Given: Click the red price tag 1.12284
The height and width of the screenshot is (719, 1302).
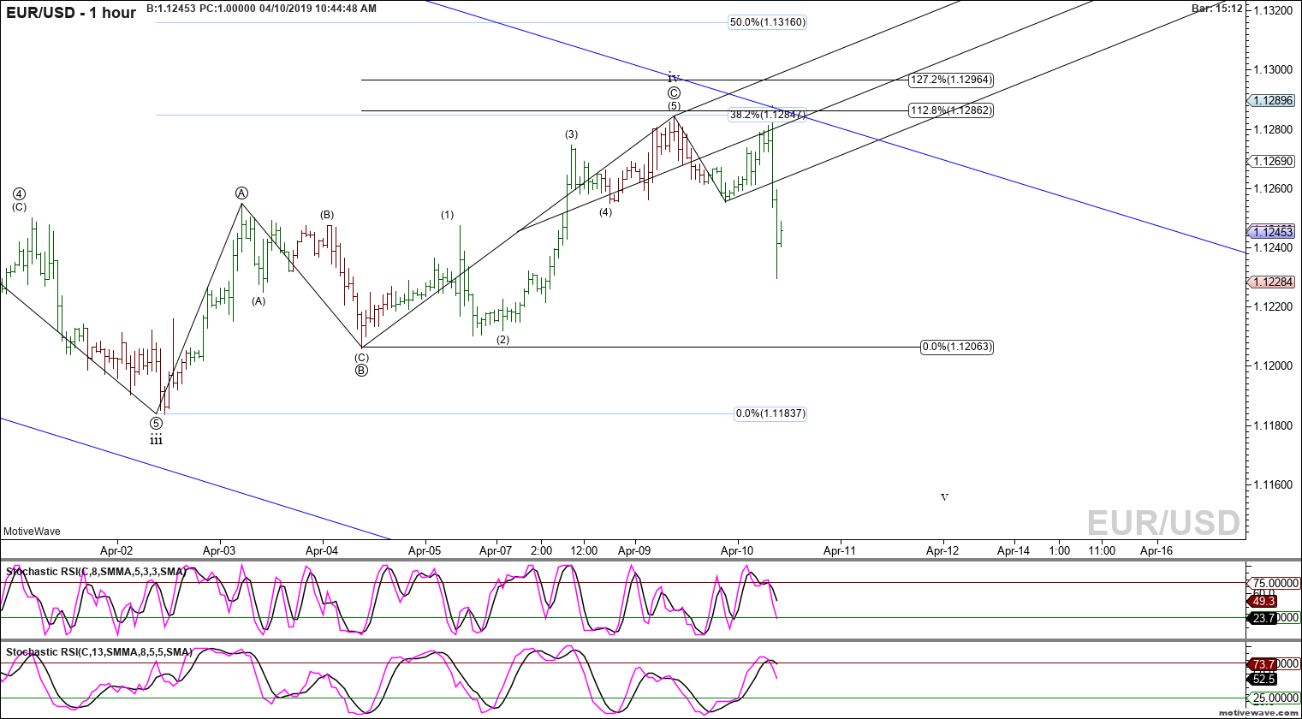Looking at the screenshot, I should 1272,282.
